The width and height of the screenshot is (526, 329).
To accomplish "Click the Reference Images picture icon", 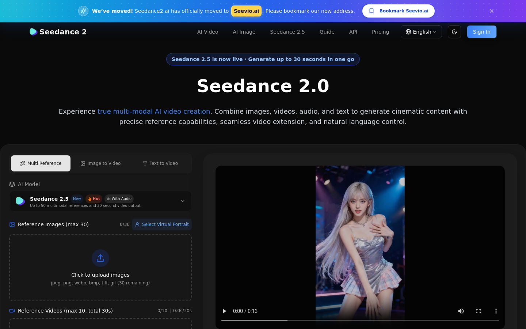I will pos(12,224).
